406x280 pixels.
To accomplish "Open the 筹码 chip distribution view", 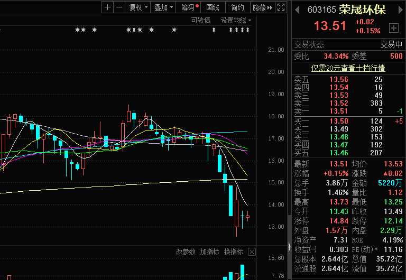I will 189,7.
